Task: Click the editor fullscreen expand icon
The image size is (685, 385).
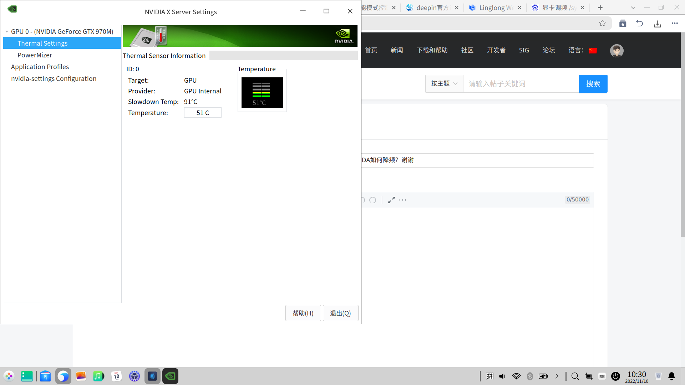Action: coord(391,200)
